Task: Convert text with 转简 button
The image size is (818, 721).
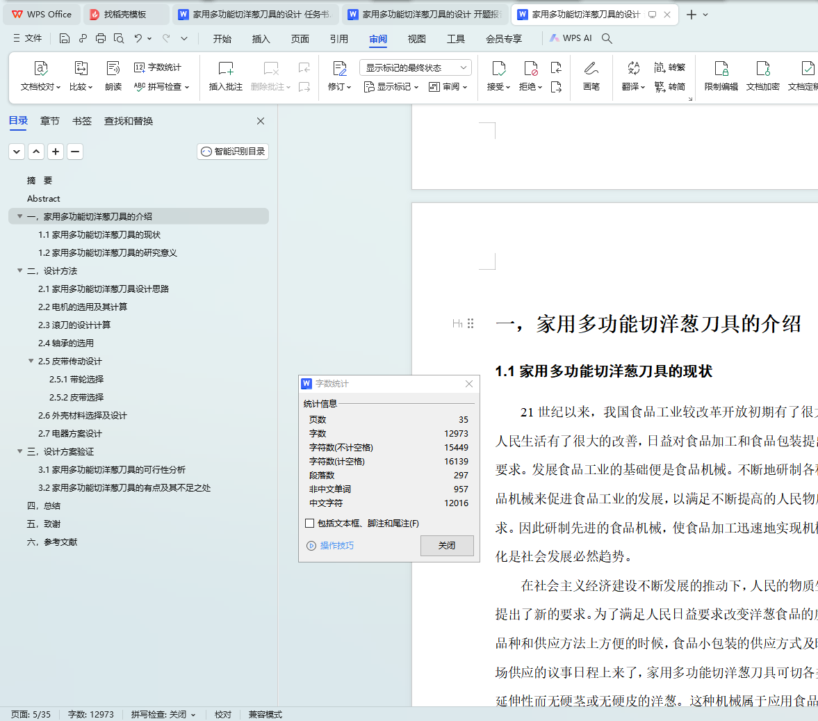Action: (x=670, y=87)
